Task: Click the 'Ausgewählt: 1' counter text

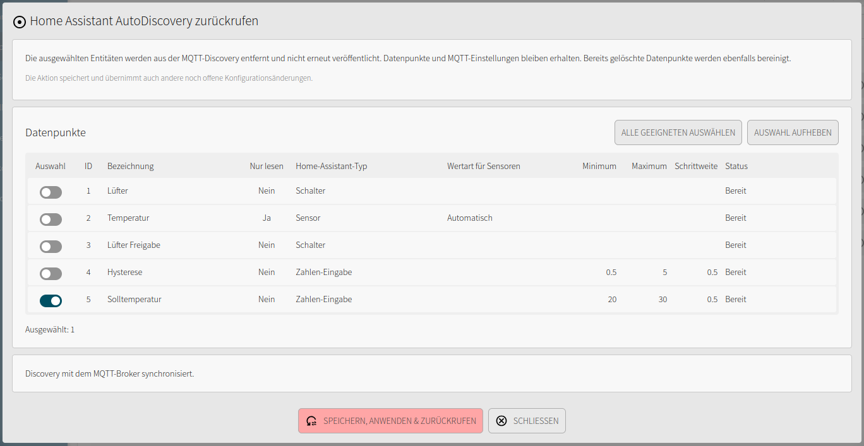Action: point(50,329)
